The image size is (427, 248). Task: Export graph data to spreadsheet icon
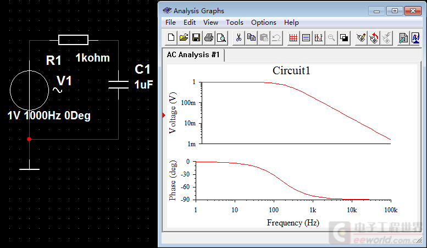(403, 37)
